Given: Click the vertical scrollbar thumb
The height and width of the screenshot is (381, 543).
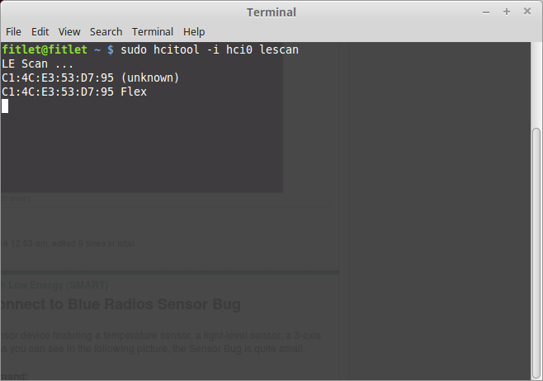Looking at the screenshot, I should click(x=536, y=253).
